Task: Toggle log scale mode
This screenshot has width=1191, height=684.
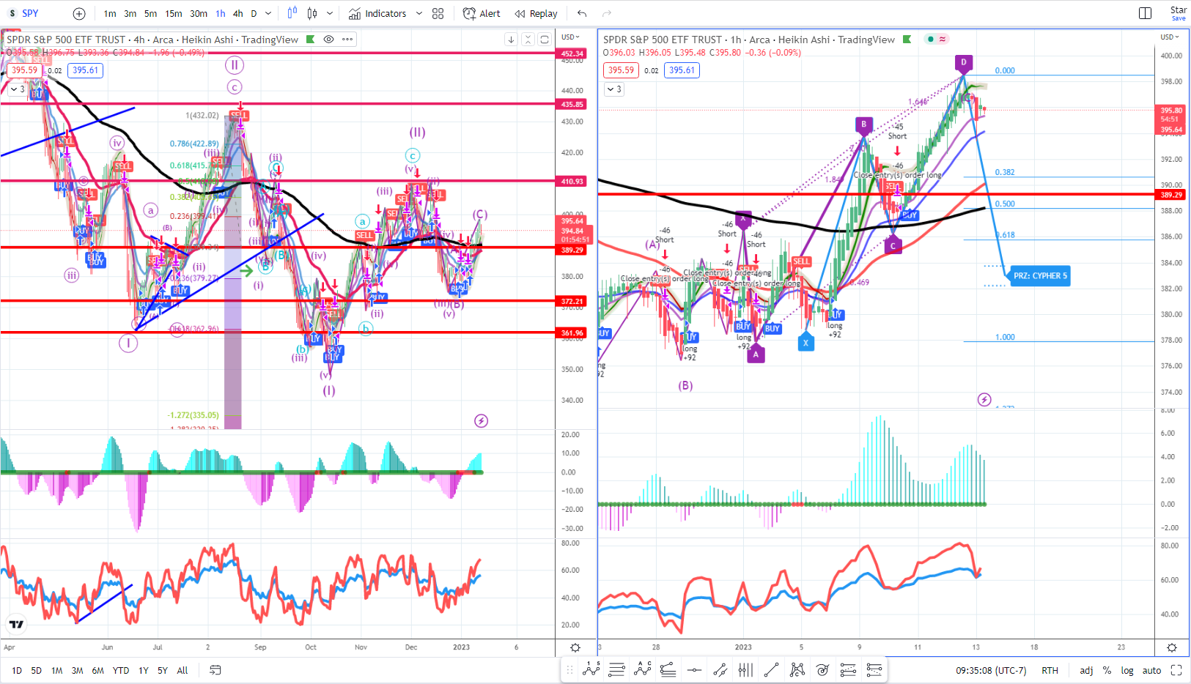Action: point(1127,670)
